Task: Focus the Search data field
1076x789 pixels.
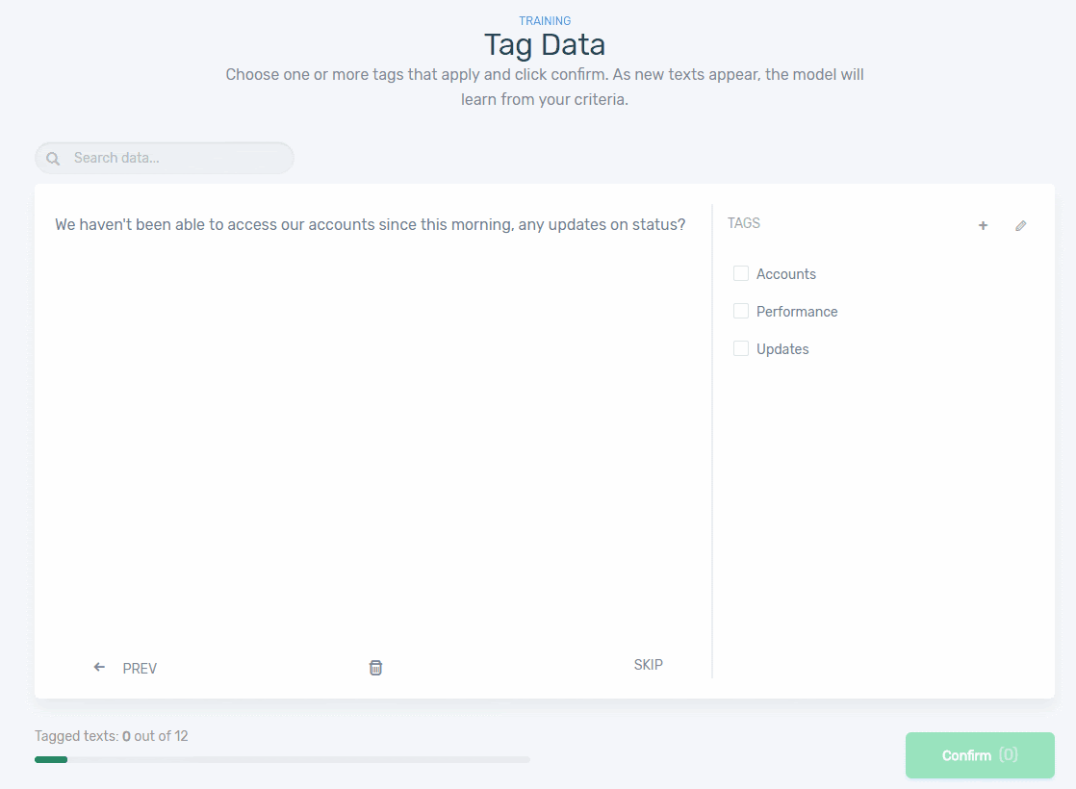Action: click(x=173, y=158)
